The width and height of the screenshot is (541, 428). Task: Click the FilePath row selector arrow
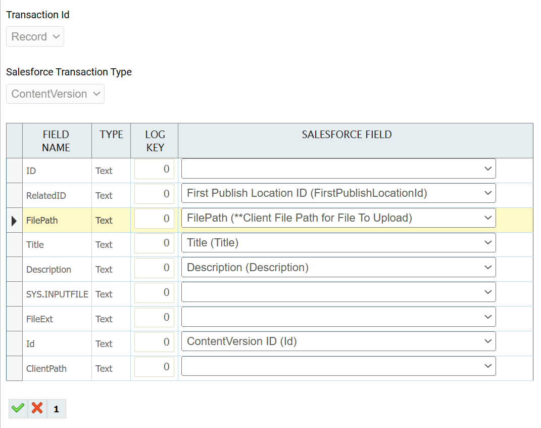(14, 220)
